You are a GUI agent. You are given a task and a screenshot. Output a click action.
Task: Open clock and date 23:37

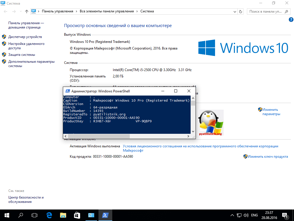click(269, 215)
